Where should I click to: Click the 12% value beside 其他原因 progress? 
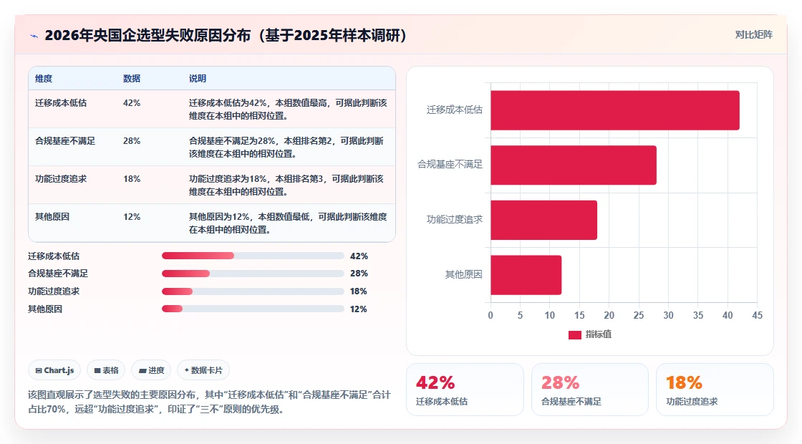[x=359, y=309]
